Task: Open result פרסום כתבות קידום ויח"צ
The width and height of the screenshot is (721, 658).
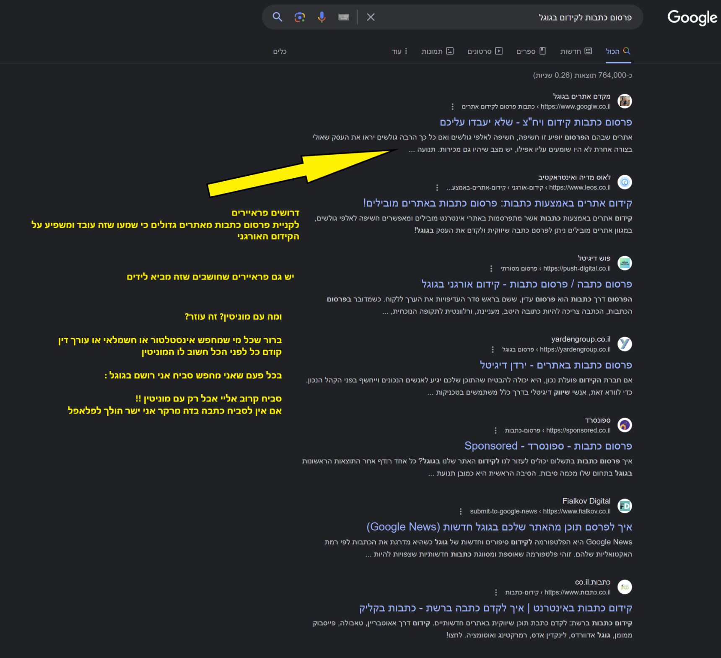Action: tap(536, 122)
